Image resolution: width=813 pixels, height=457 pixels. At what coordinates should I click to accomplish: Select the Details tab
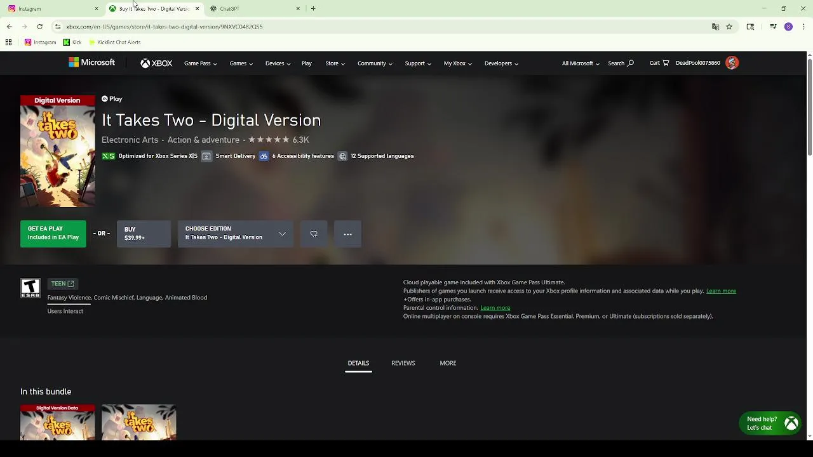[358, 363]
